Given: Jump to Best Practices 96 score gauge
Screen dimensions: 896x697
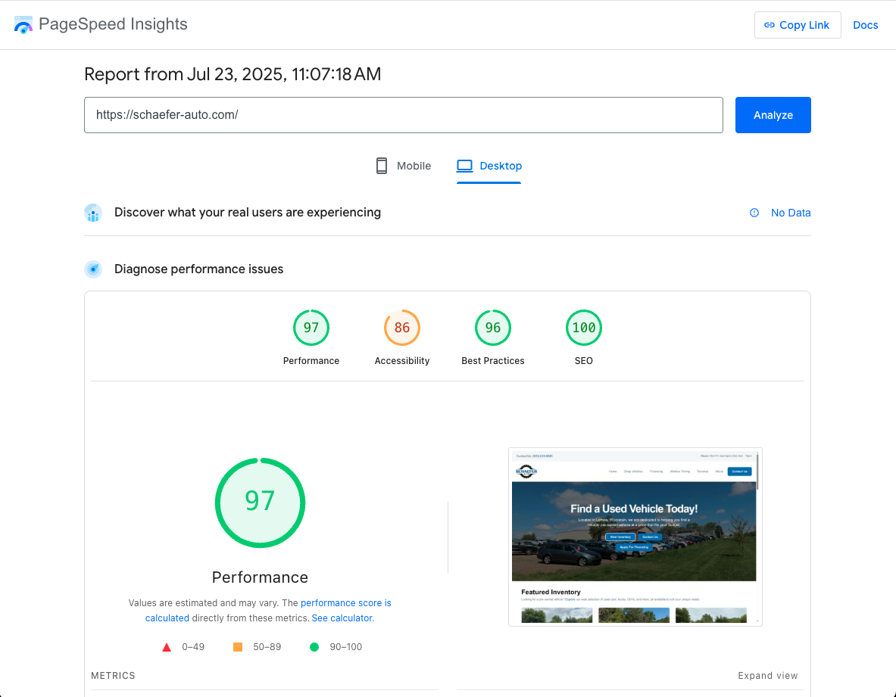Looking at the screenshot, I should coord(493,328).
